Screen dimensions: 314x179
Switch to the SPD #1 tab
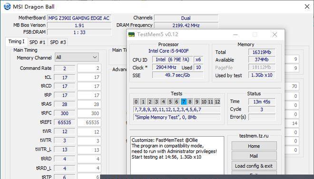(x=38, y=42)
